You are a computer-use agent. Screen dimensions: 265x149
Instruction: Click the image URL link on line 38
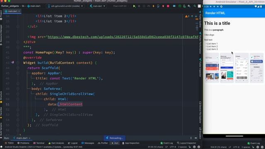[x=123, y=37]
